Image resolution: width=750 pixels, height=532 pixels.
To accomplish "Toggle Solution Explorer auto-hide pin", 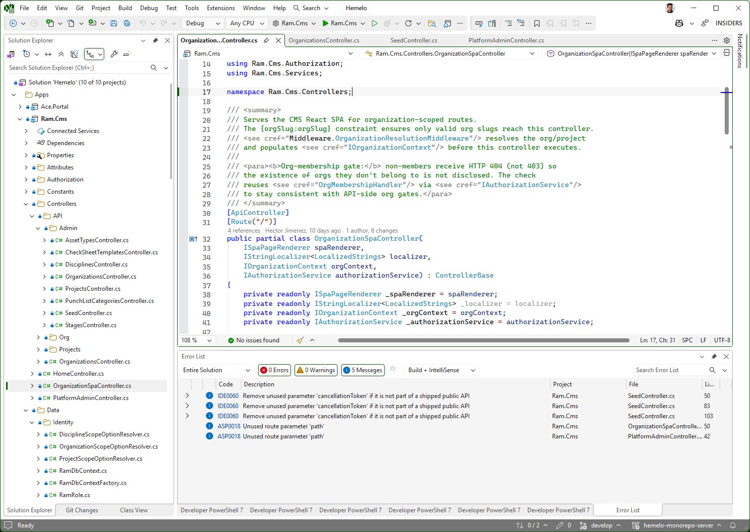I will (155, 40).
